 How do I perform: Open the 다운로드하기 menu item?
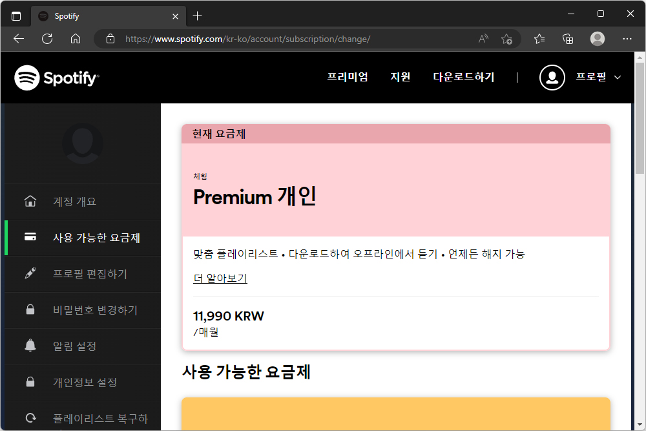point(463,77)
